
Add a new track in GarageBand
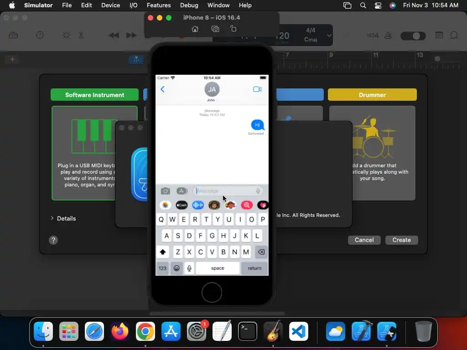point(12,59)
